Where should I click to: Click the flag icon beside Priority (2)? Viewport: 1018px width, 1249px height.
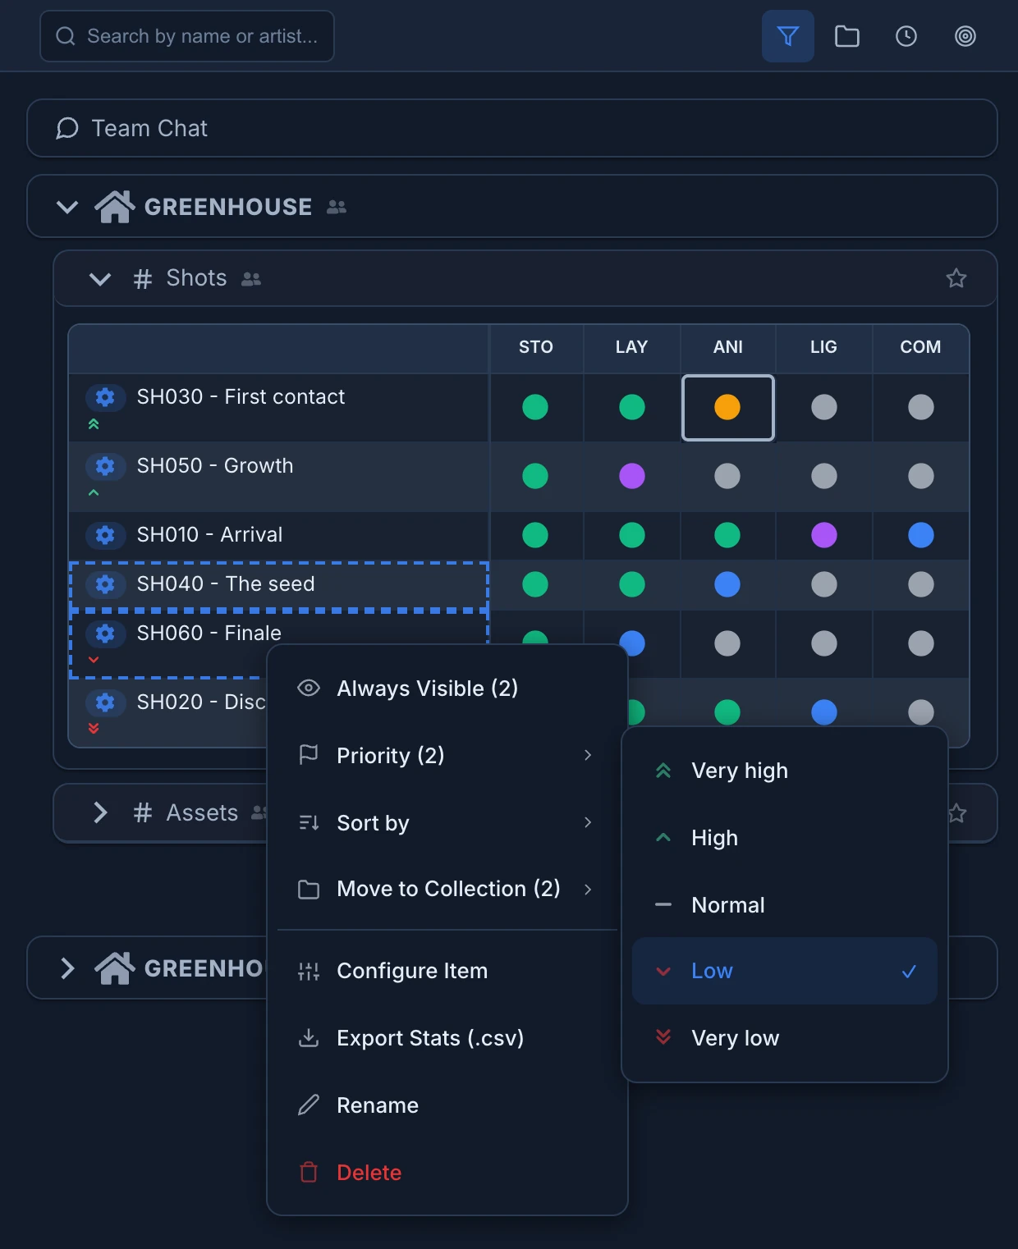309,755
